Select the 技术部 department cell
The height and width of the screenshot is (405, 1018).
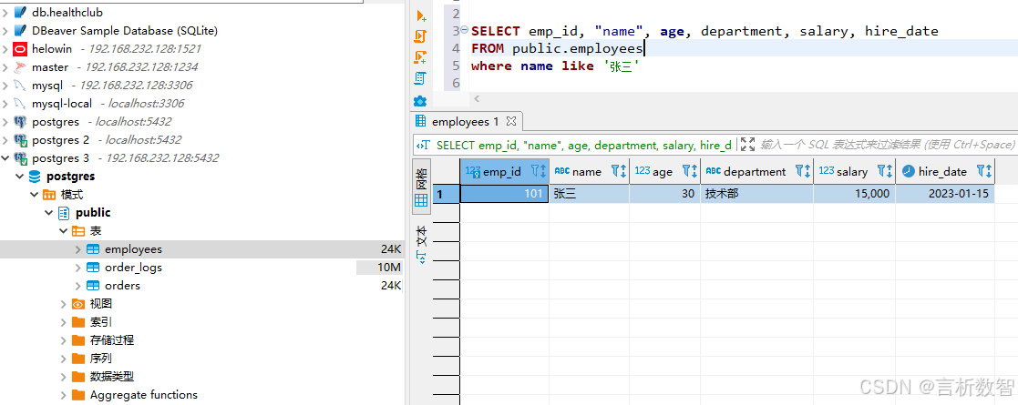pyautogui.click(x=756, y=194)
